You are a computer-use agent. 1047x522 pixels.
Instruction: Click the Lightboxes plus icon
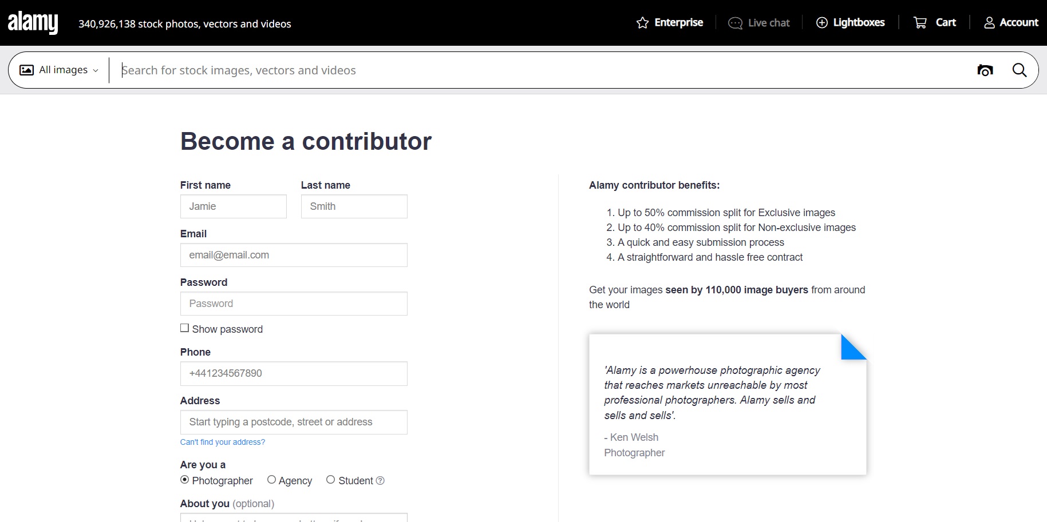tap(822, 23)
